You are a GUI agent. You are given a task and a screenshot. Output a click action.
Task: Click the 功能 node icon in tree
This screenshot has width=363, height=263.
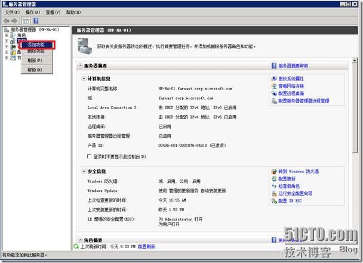point(13,41)
